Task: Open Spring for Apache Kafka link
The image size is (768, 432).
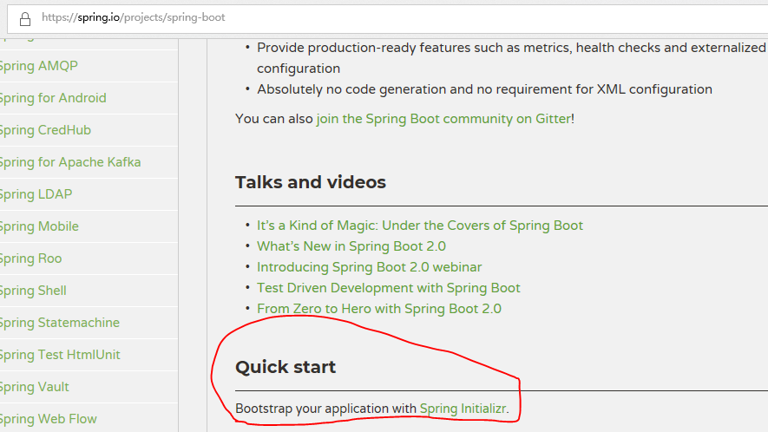Action: (70, 162)
